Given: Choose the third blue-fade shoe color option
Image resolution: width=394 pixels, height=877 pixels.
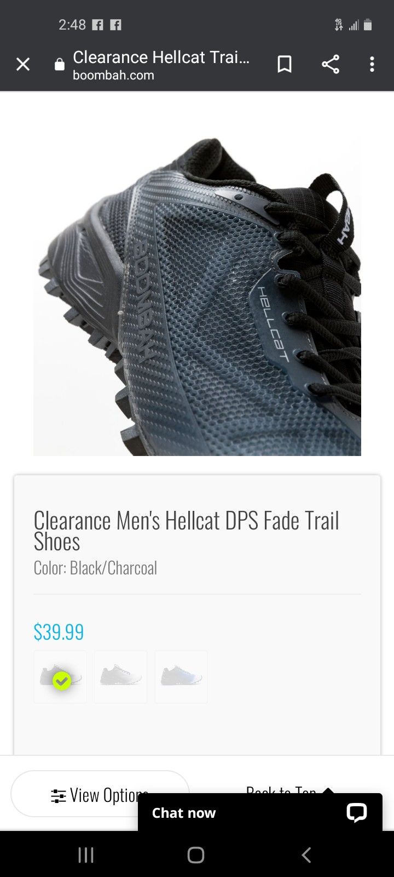Looking at the screenshot, I should (x=181, y=677).
